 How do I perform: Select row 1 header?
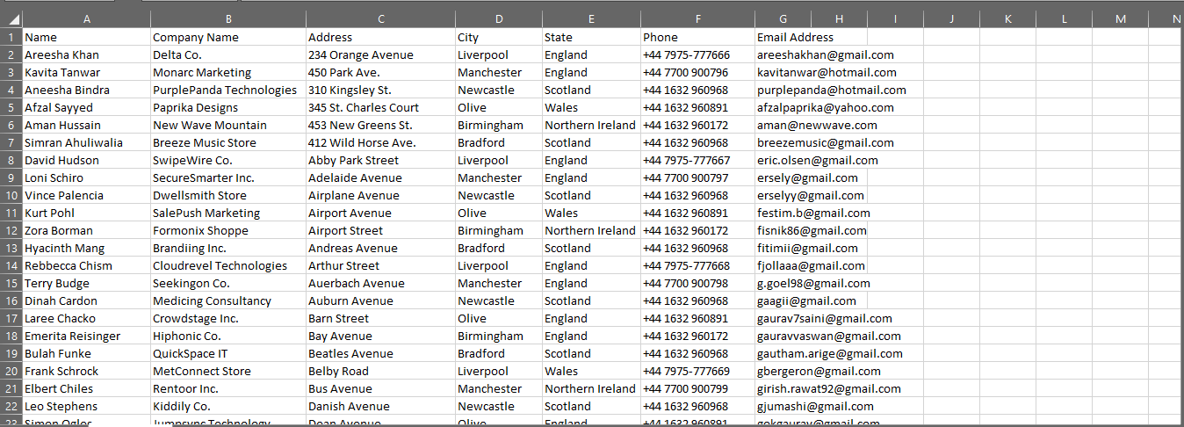(11, 38)
